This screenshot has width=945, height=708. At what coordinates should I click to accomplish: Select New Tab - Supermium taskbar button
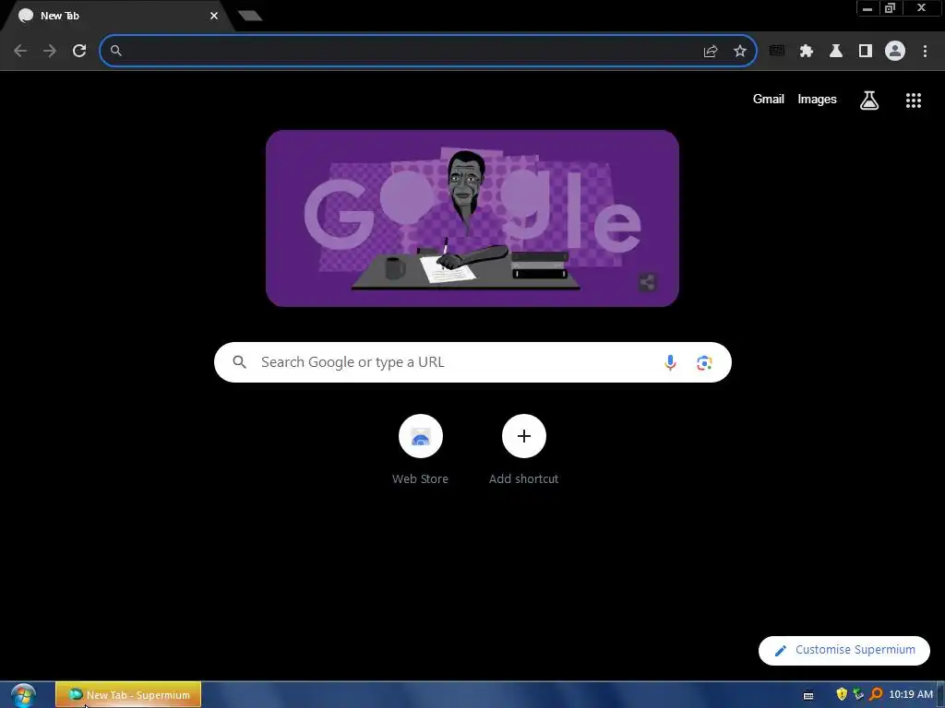pyautogui.click(x=128, y=695)
